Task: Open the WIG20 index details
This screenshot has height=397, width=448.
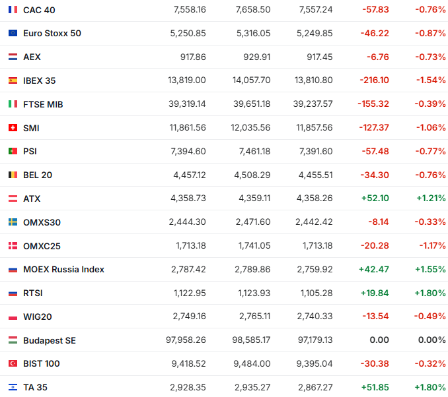Action: coord(37,317)
